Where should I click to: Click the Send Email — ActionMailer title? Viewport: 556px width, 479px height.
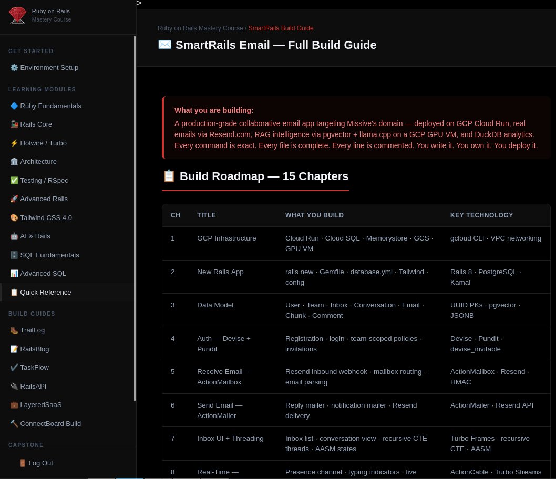click(220, 410)
